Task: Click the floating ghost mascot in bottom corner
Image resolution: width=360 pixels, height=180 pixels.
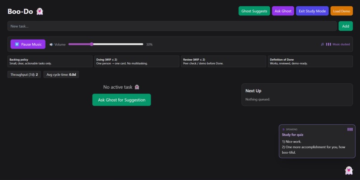Action: coord(349,170)
